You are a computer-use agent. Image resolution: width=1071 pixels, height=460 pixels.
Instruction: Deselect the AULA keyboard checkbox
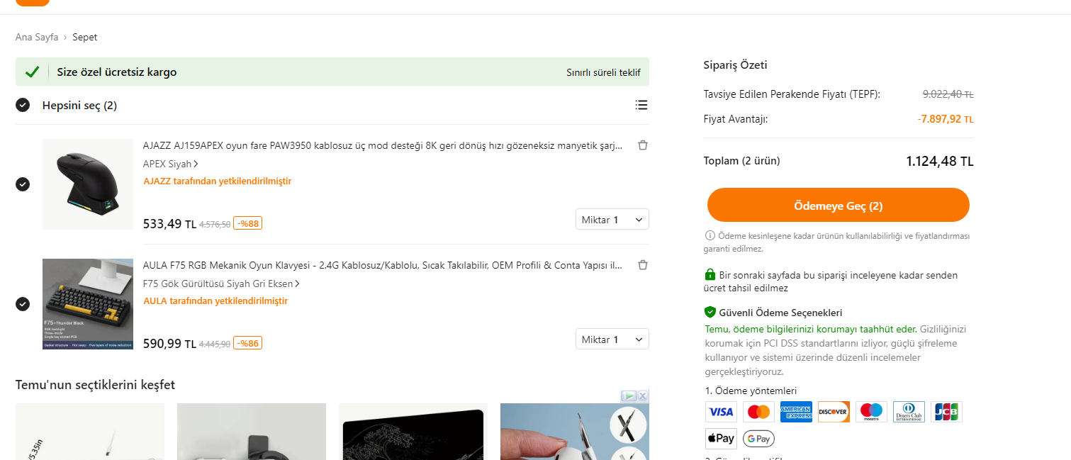(23, 304)
